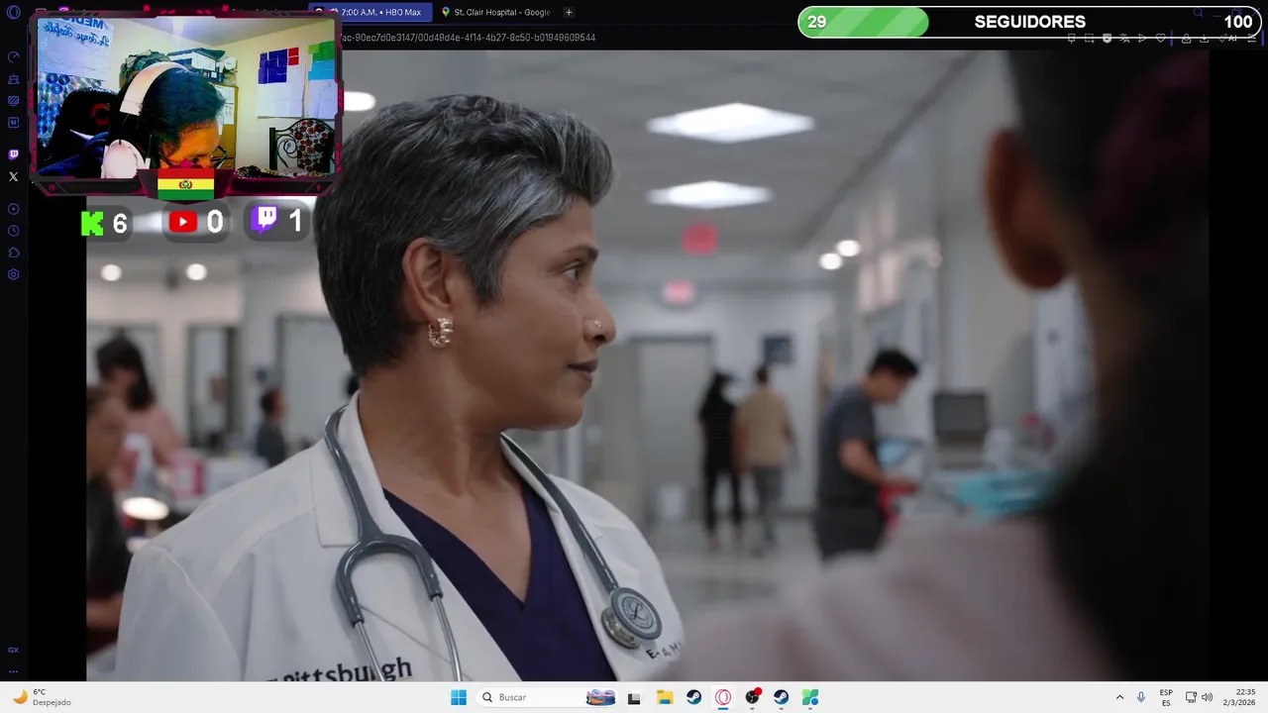Open Settings gear in the sidebar
Screen dimensions: 1268x713
[13, 274]
